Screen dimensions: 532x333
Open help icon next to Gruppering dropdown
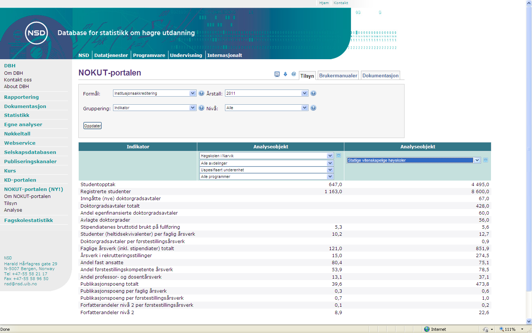click(x=201, y=108)
